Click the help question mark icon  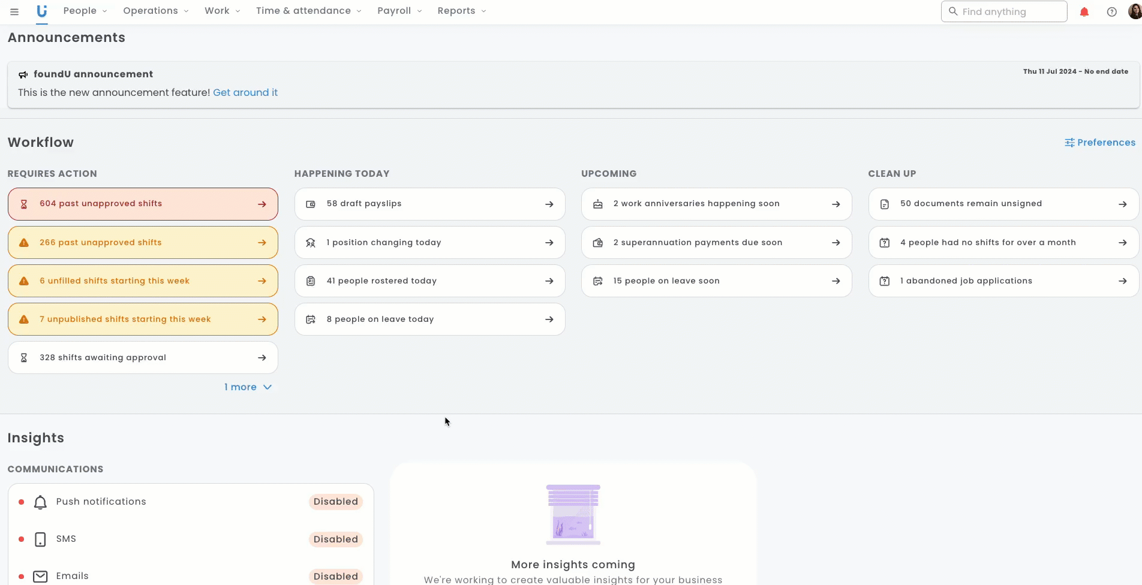1111,12
